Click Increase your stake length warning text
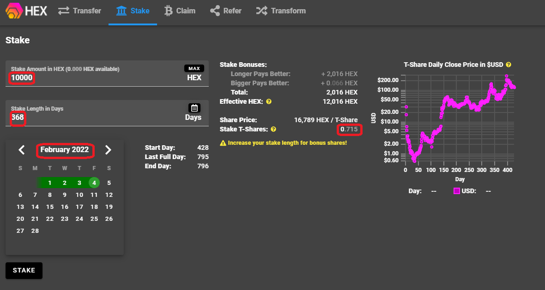 click(287, 143)
